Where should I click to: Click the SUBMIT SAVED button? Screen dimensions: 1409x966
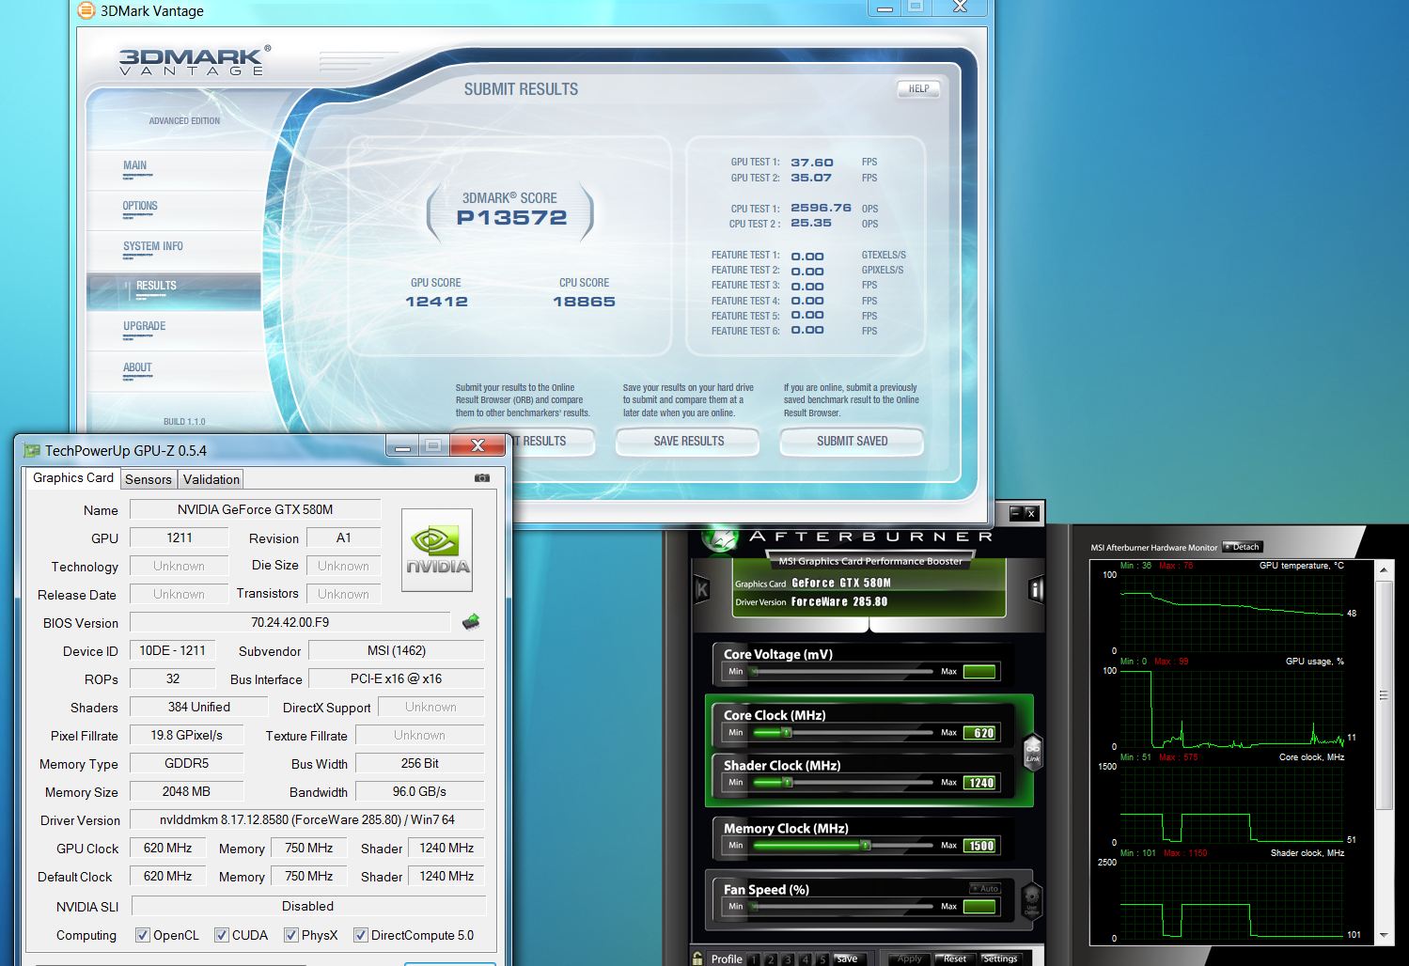tap(852, 441)
